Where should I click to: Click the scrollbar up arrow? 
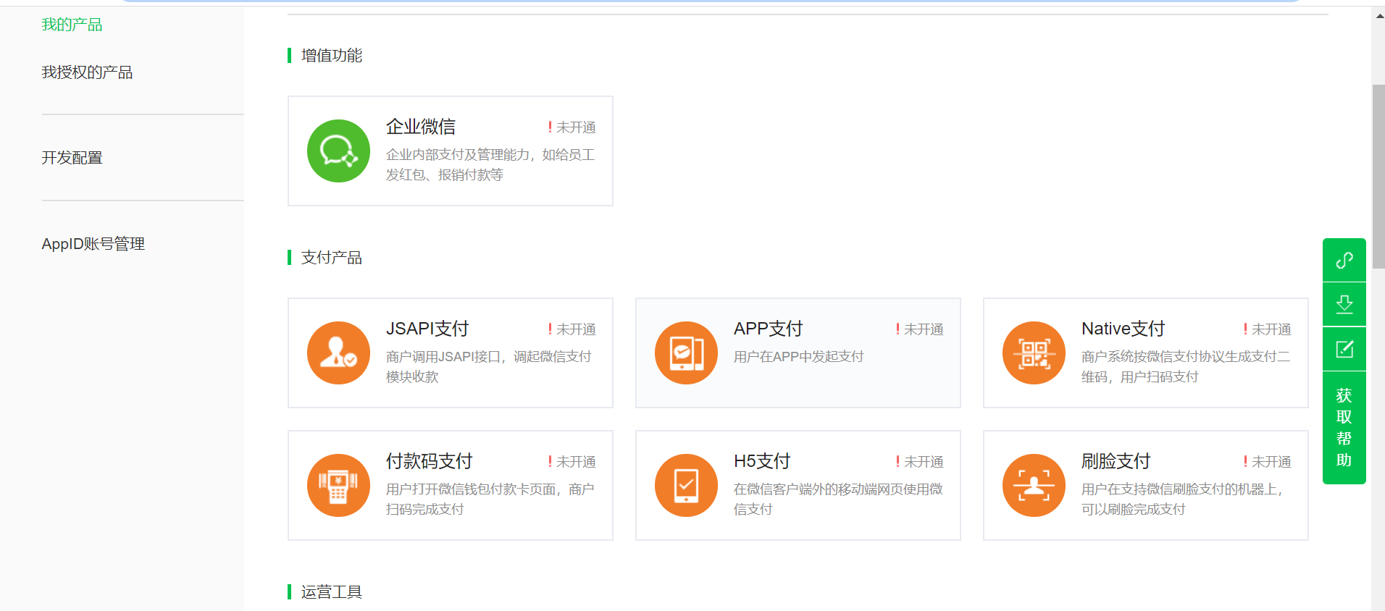1378,16
